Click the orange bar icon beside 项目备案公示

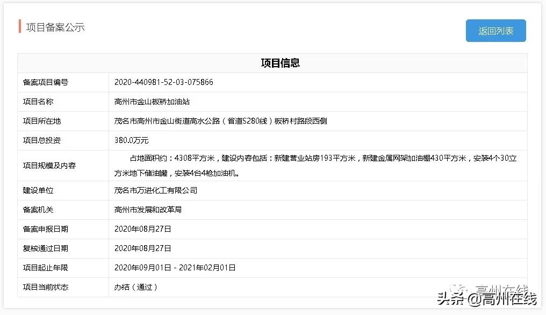point(19,26)
